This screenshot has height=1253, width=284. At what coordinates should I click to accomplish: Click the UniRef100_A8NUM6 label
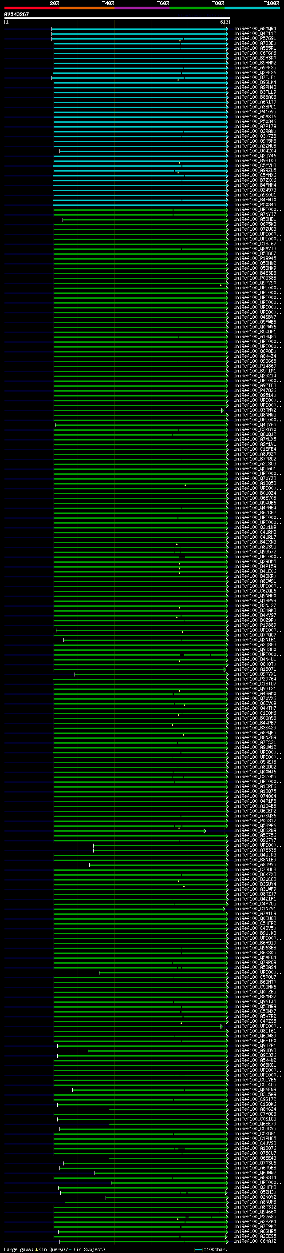(254, 1202)
